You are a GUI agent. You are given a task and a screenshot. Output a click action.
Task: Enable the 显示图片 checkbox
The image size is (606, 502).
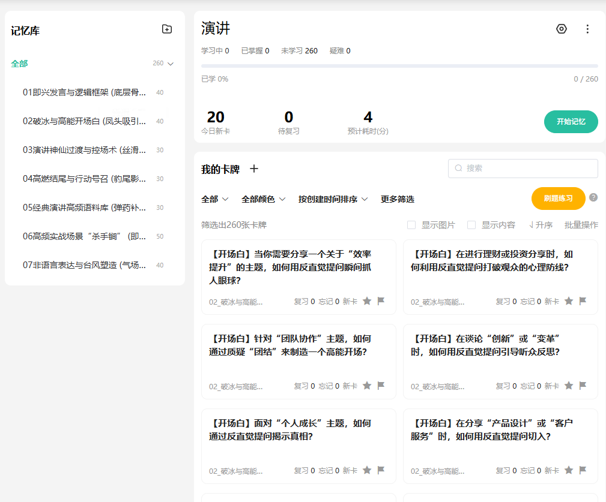click(x=411, y=225)
